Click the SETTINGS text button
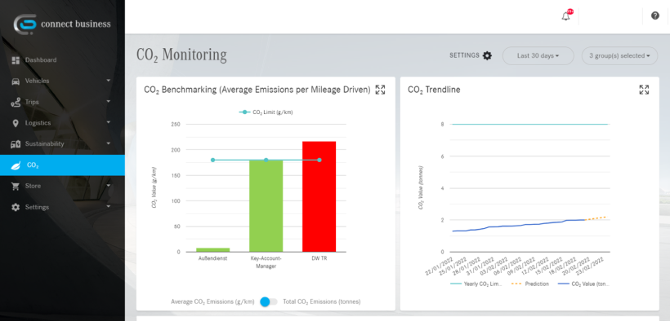This screenshot has width=670, height=321. [464, 55]
